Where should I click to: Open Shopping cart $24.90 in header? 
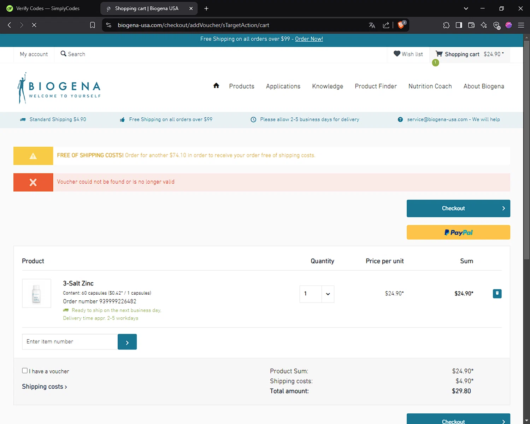pyautogui.click(x=470, y=54)
